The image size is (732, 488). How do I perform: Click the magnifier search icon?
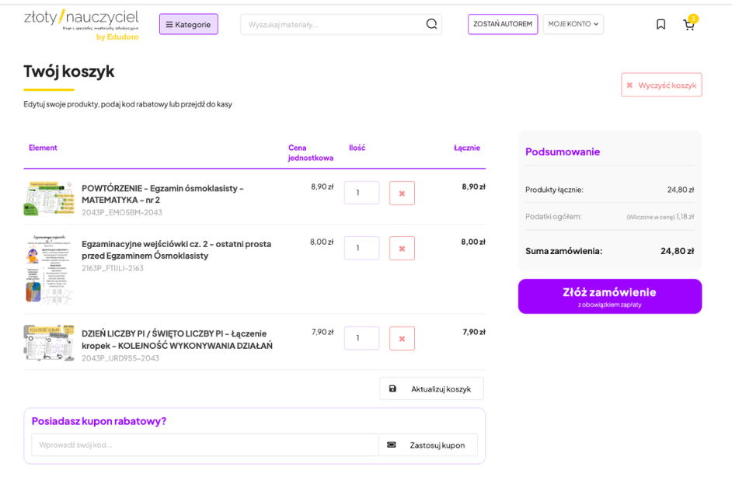pos(432,24)
